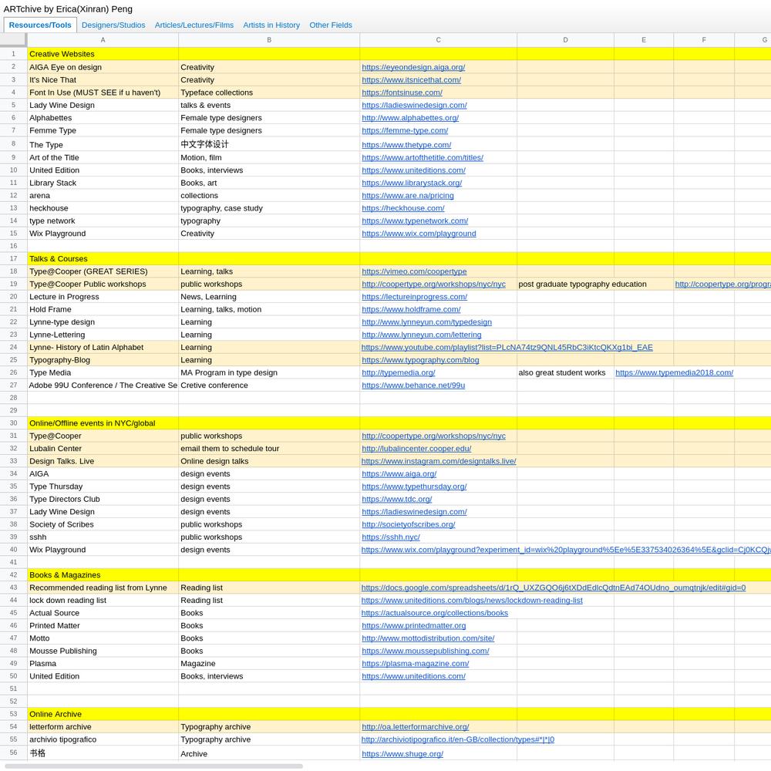
Task: Open the lectureinprogress.com link
Action: (x=415, y=297)
